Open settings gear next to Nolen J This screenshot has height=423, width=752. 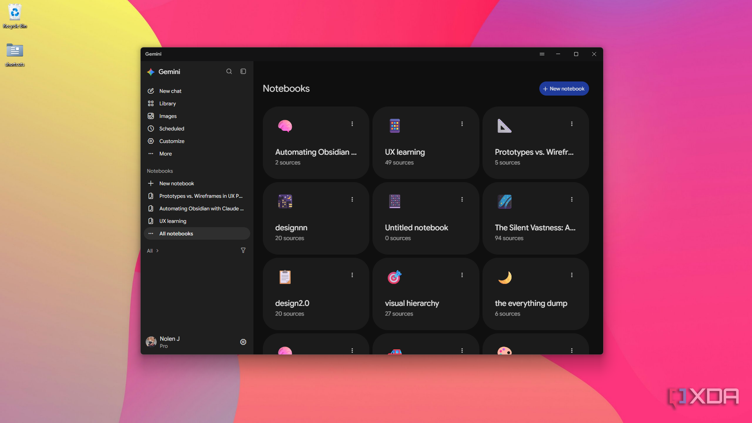tap(243, 342)
